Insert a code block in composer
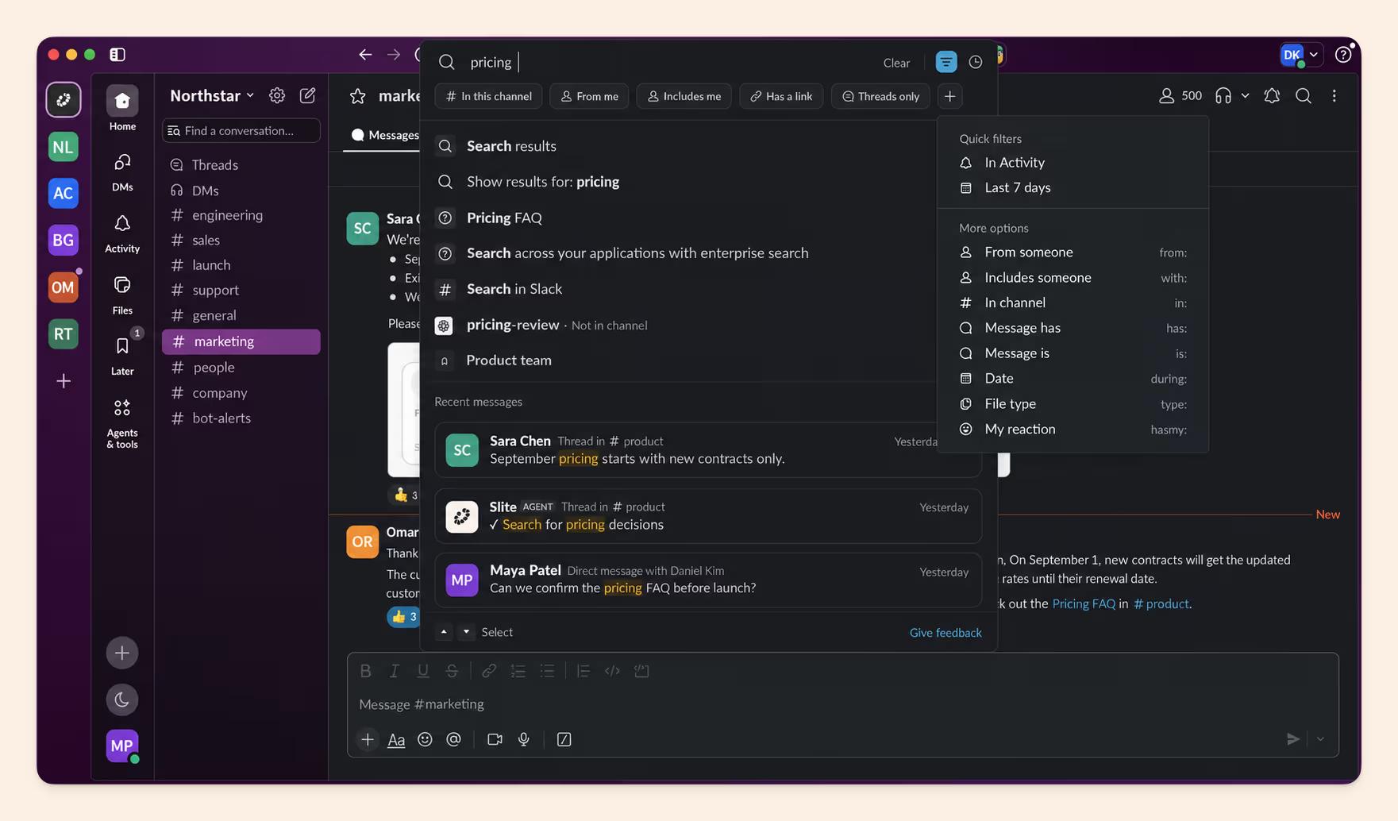Viewport: 1398px width, 821px height. pos(641,671)
